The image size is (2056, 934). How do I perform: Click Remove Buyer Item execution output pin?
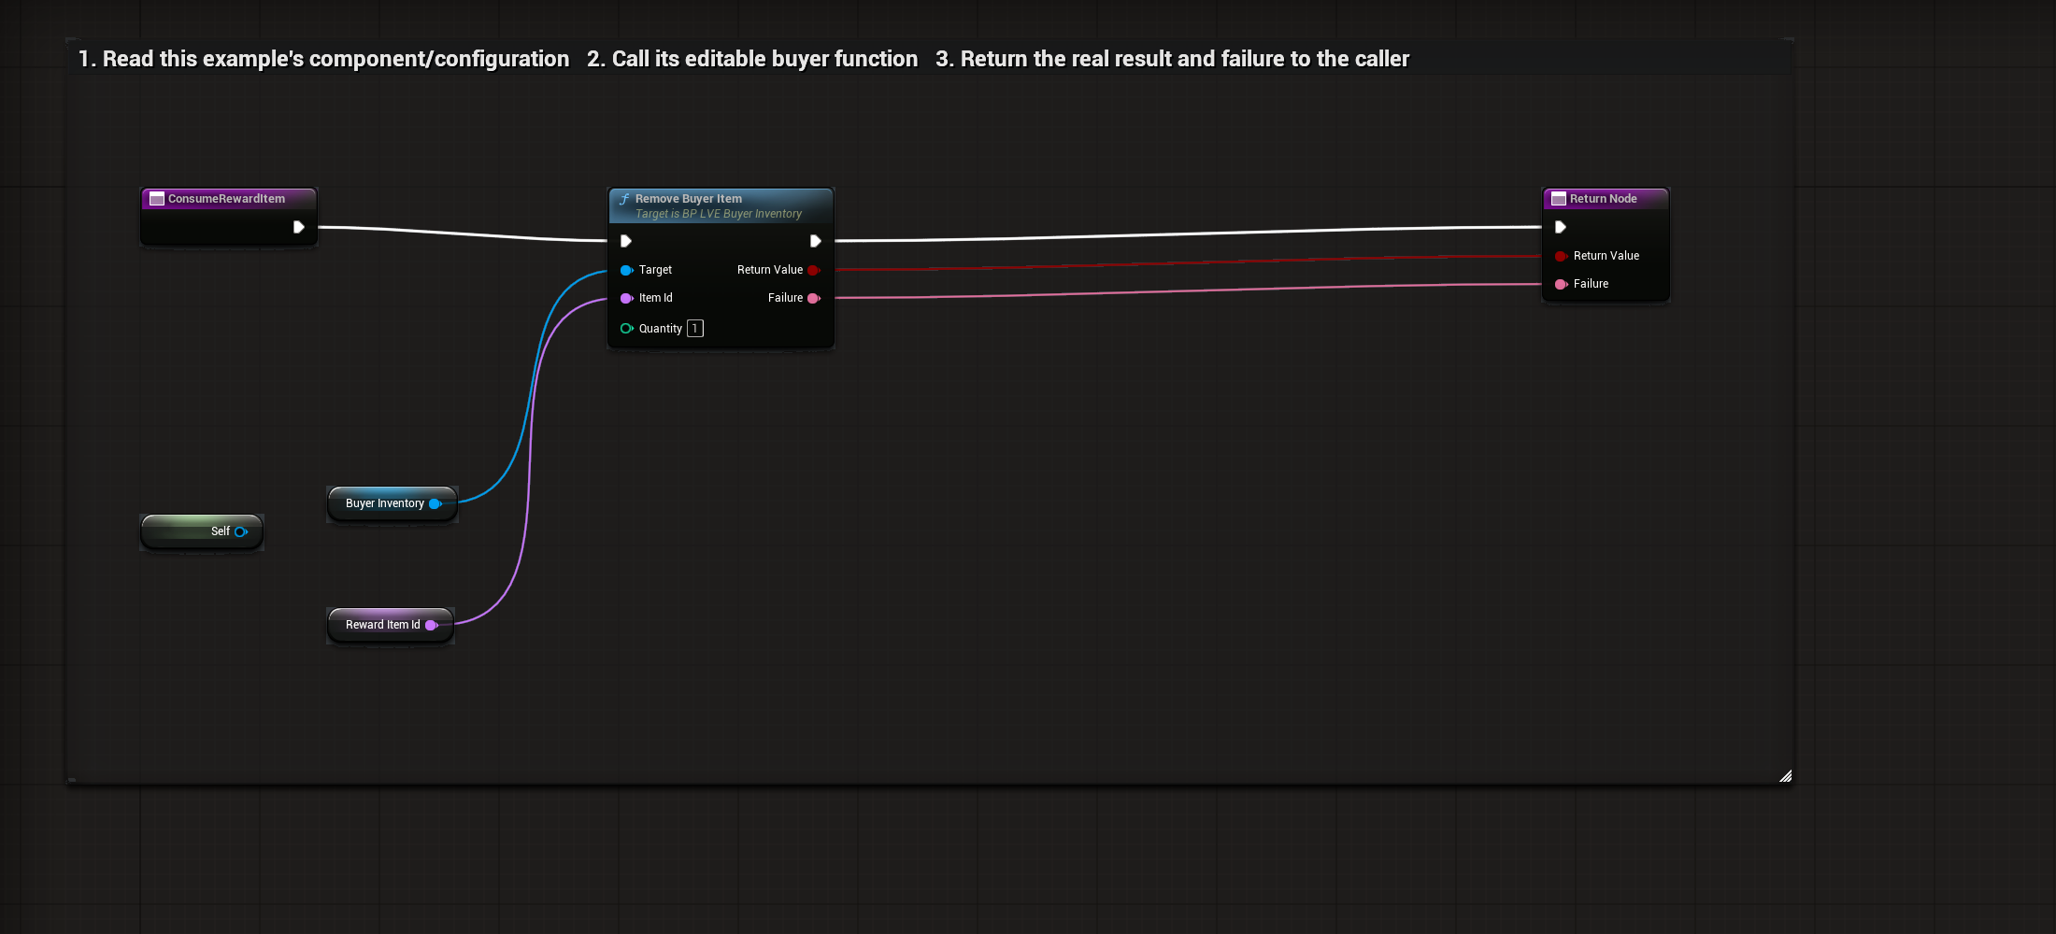pos(816,241)
